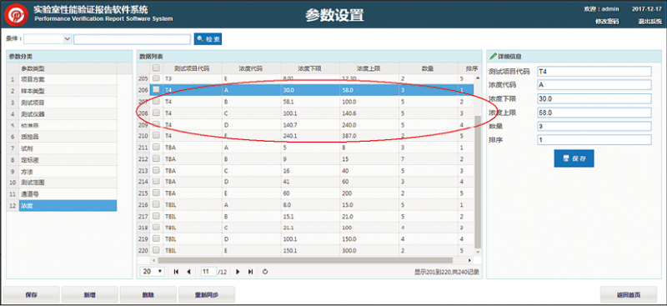Click the 浓度下限 column header
Viewport: 667px width, 306px height.
point(310,68)
